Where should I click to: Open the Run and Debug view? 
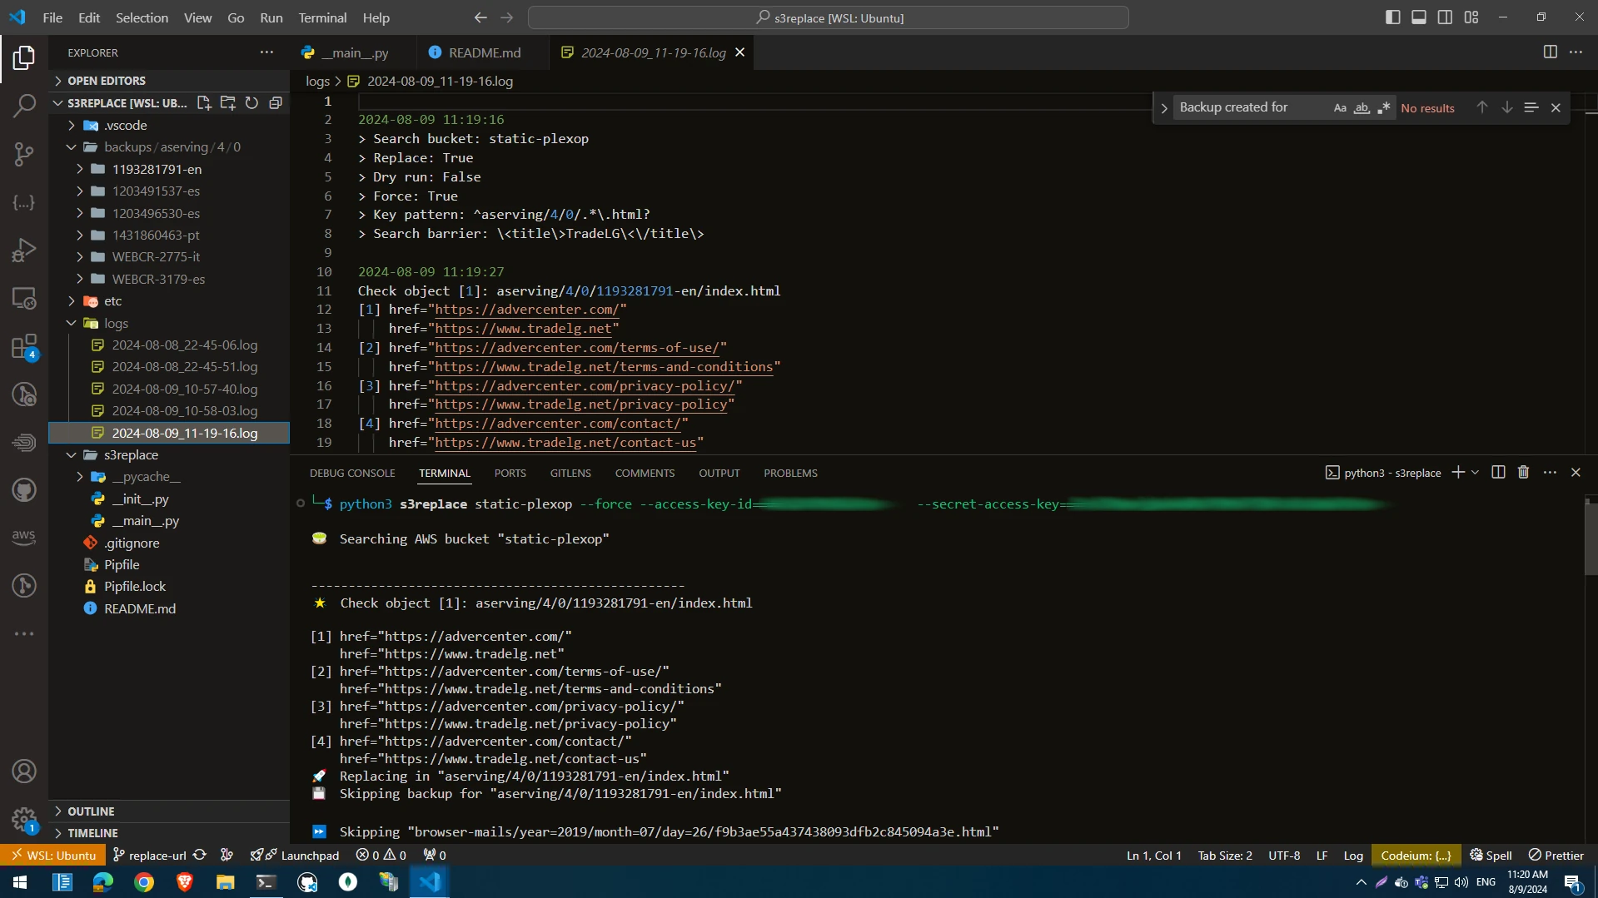tap(24, 250)
